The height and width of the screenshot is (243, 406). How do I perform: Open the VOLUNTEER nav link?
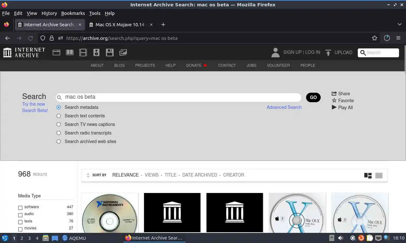[x=278, y=65]
